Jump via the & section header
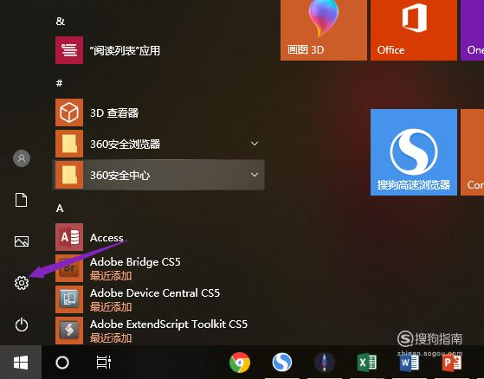Image resolution: width=484 pixels, height=379 pixels. [61, 22]
